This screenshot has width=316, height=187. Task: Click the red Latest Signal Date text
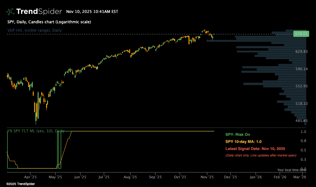coord(255,149)
